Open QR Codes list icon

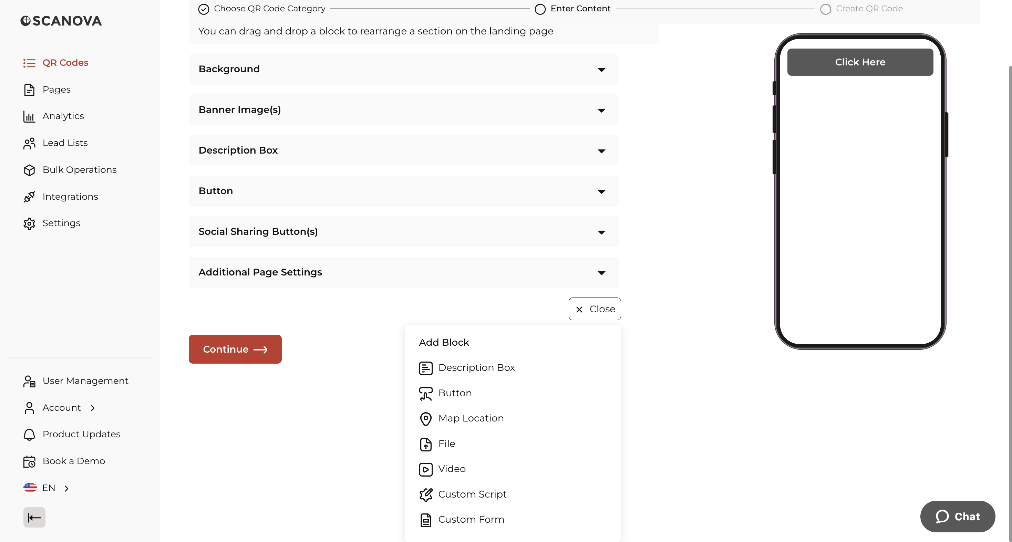pyautogui.click(x=29, y=63)
